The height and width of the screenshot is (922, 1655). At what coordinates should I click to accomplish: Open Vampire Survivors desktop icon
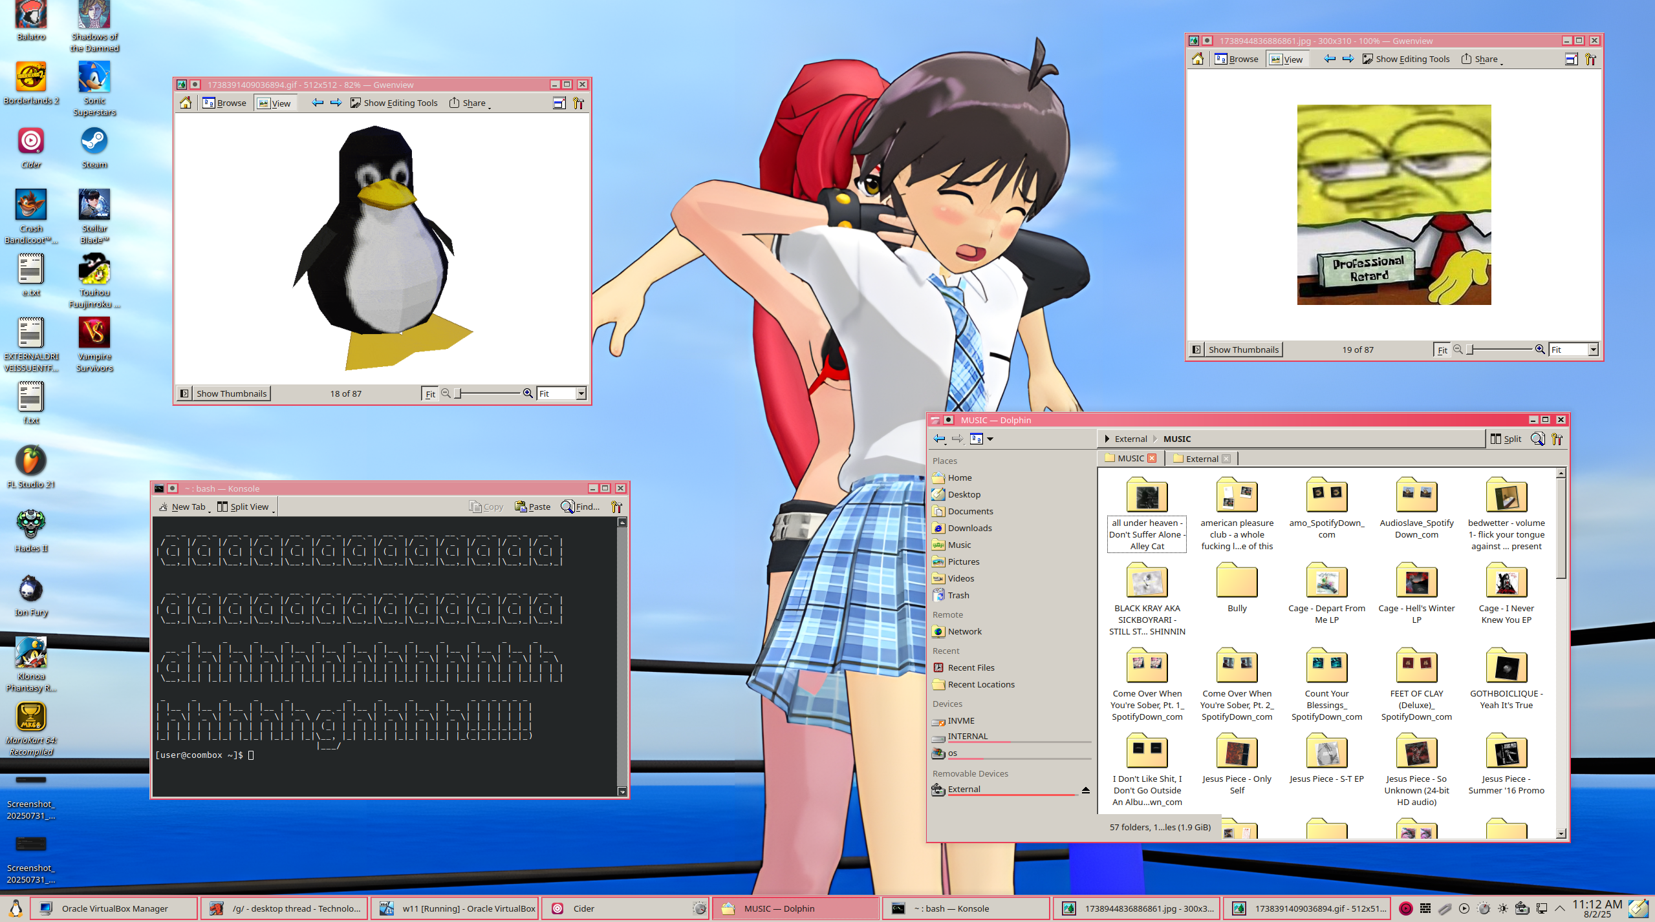(94, 344)
